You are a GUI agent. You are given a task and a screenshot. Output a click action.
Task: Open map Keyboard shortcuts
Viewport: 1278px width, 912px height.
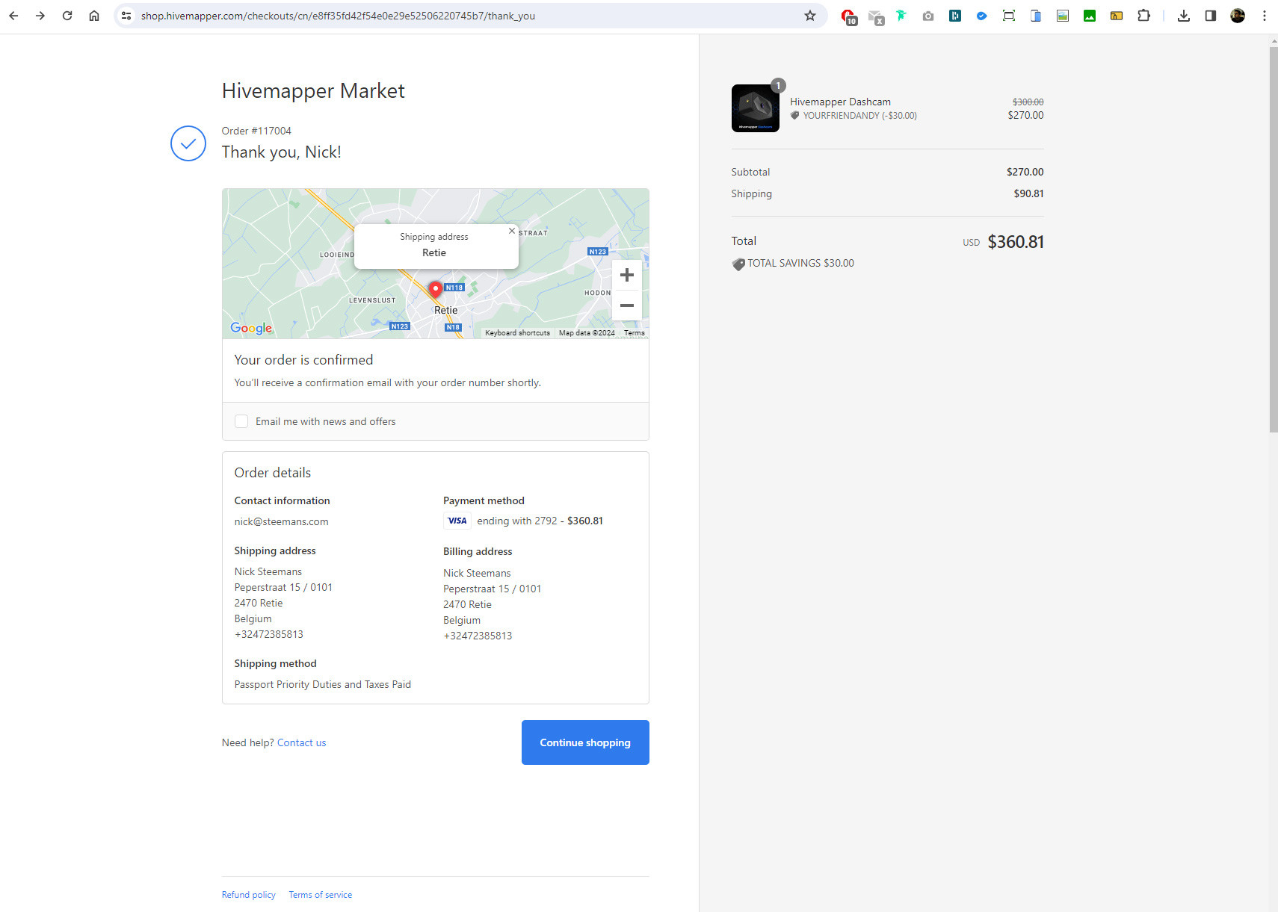click(x=517, y=333)
